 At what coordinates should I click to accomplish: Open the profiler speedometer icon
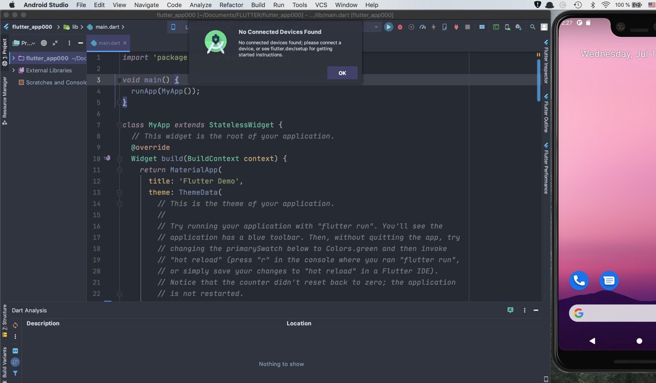(422, 27)
